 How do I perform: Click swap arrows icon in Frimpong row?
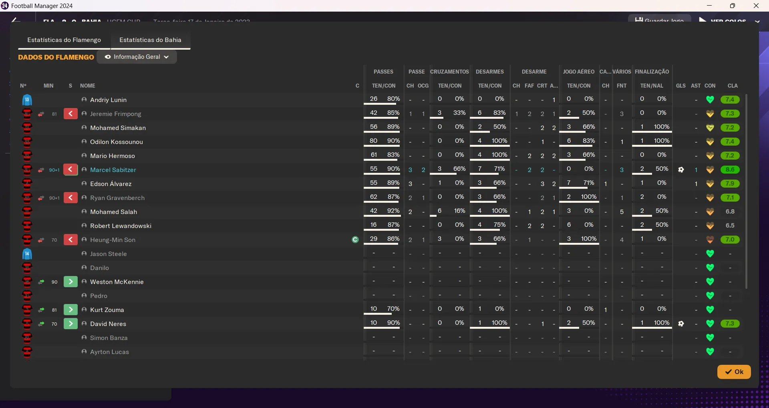[41, 114]
